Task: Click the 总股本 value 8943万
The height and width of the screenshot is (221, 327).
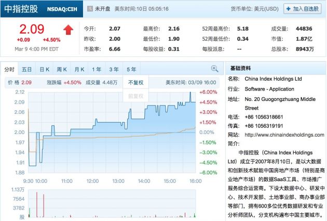Action: tap(305, 49)
